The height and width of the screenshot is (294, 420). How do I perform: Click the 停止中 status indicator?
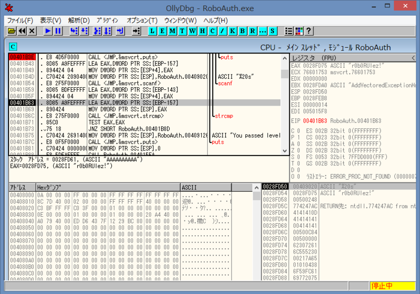pos(393,286)
